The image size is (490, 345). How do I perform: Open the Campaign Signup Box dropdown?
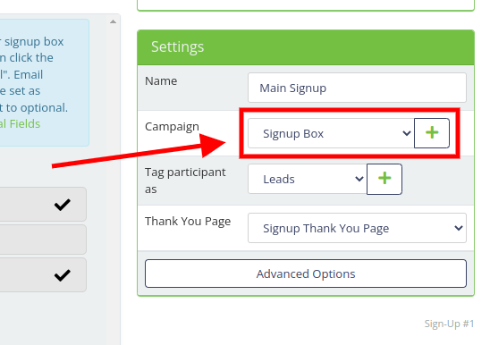click(x=331, y=133)
